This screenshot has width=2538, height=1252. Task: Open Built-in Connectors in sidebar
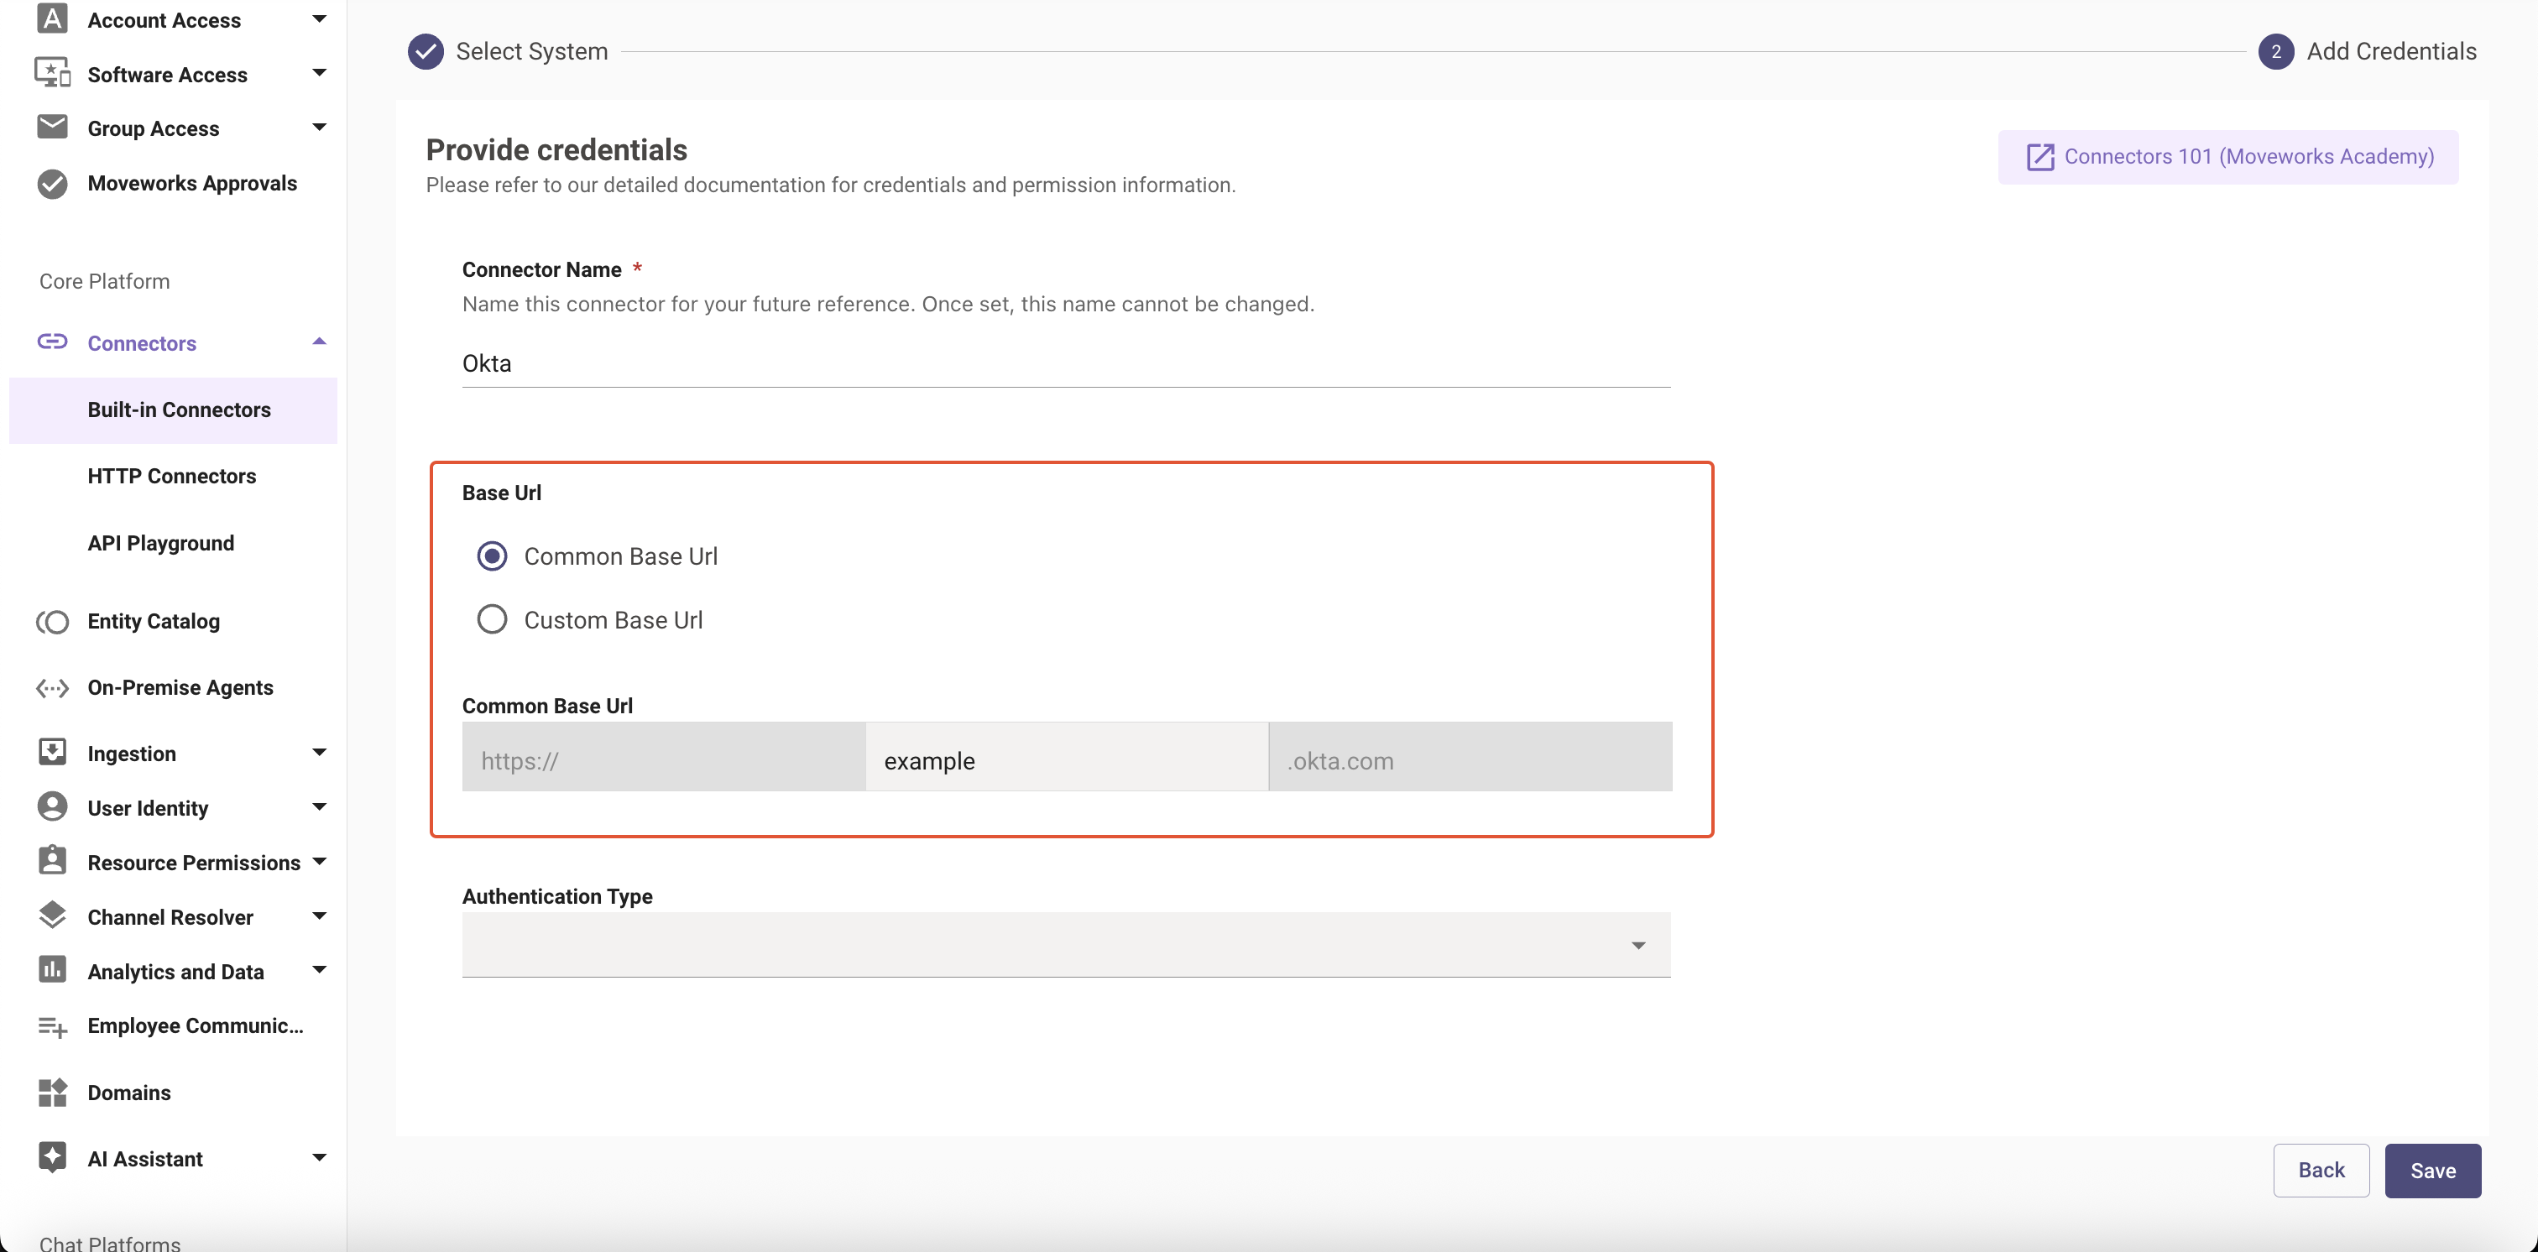tap(174, 410)
